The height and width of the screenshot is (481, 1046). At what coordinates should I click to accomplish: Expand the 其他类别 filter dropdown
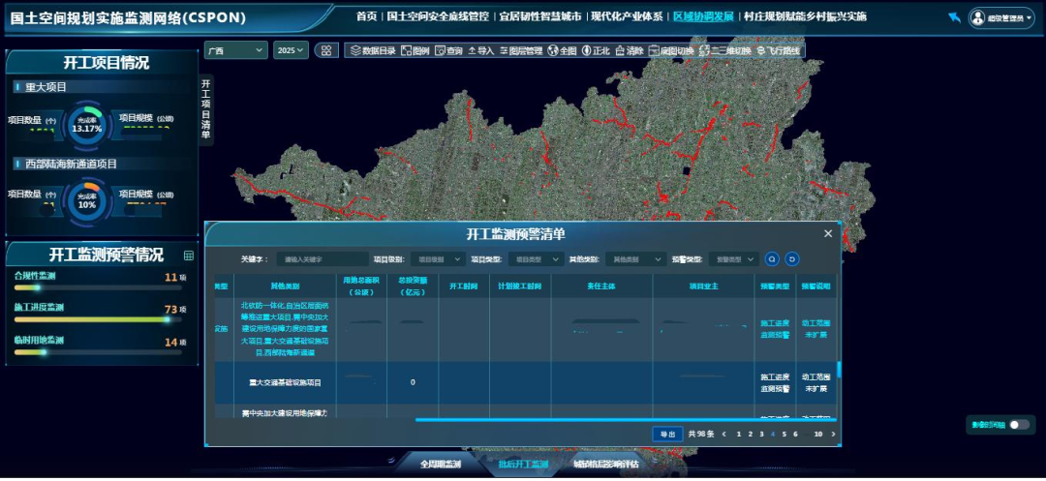635,258
